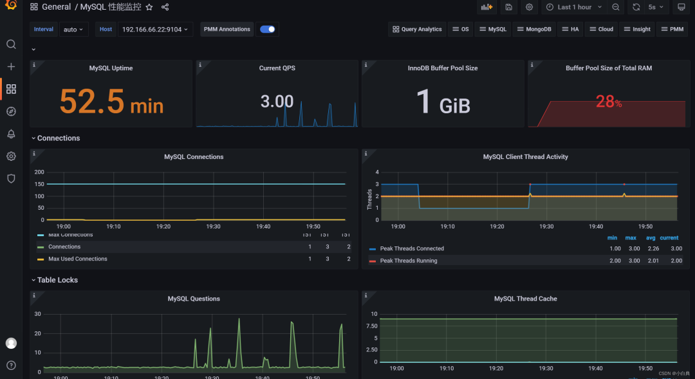Open the OS dashboards menu
The image size is (695, 379).
(461, 29)
